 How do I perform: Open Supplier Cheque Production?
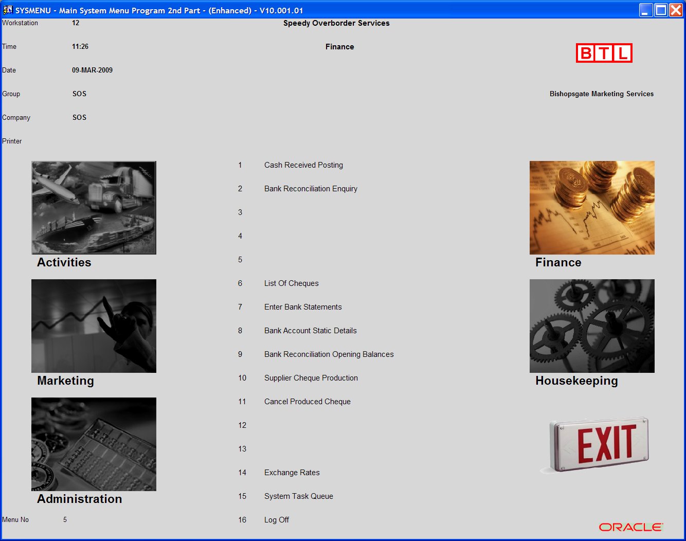click(311, 378)
